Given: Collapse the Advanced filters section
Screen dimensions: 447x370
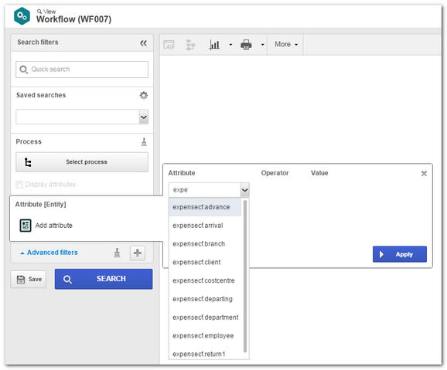Looking at the screenshot, I should click(x=49, y=253).
